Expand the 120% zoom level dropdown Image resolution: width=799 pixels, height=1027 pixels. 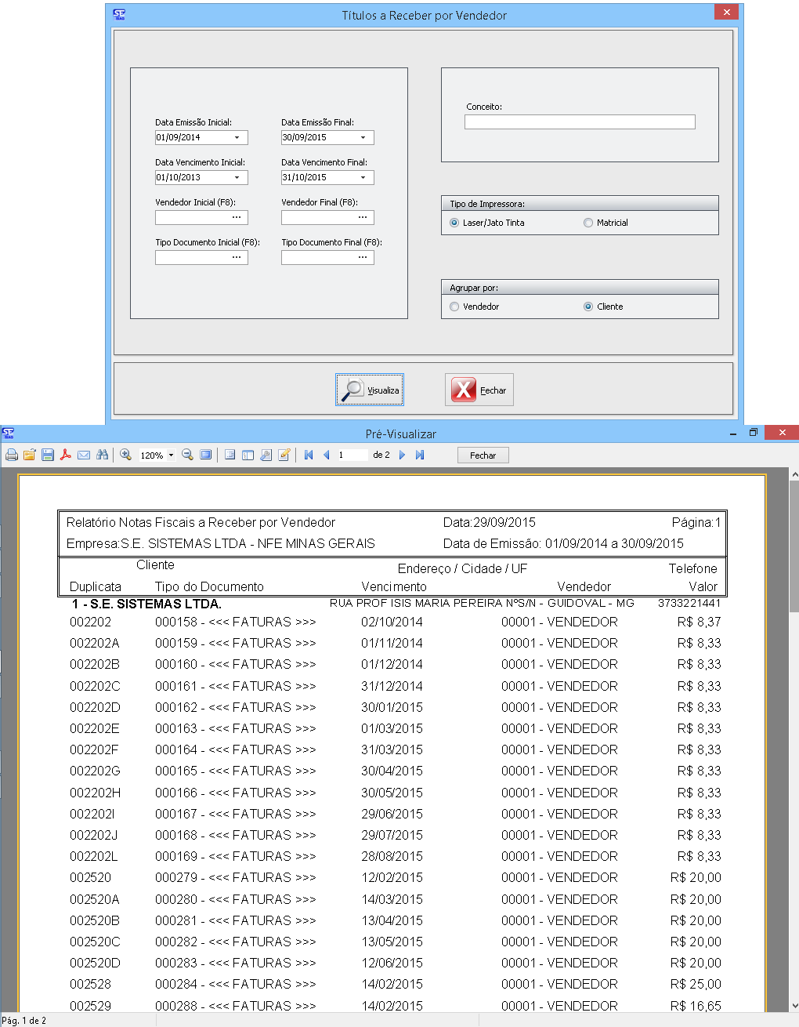click(171, 455)
